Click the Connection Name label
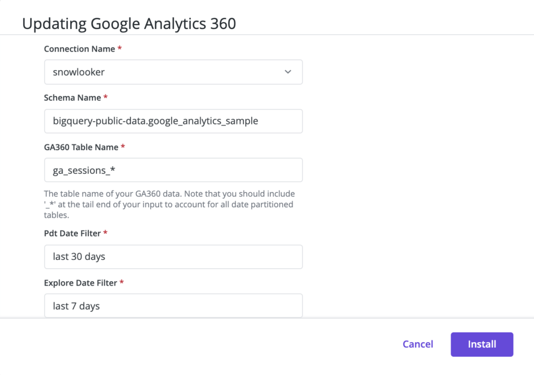The image size is (534, 375). (80, 49)
